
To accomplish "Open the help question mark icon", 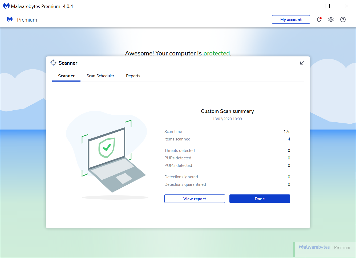I will (x=343, y=19).
